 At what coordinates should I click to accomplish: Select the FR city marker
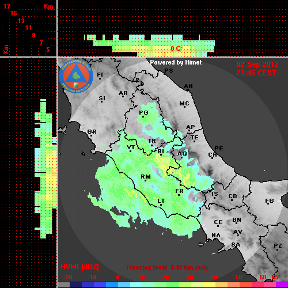179,195
